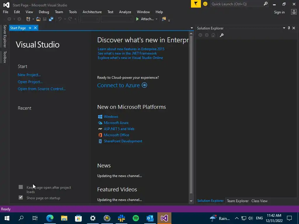Open the Solution Configurations combo box

(90, 19)
